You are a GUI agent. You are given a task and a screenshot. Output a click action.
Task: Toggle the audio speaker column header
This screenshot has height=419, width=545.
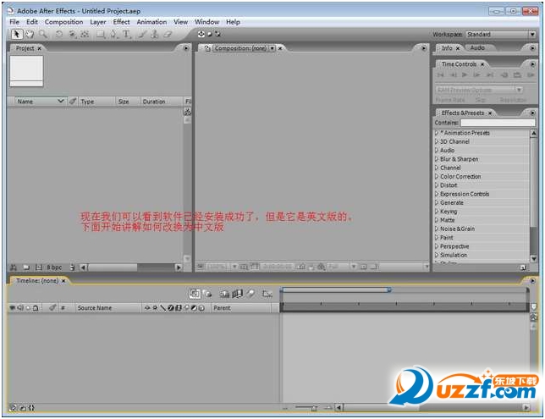tap(20, 308)
